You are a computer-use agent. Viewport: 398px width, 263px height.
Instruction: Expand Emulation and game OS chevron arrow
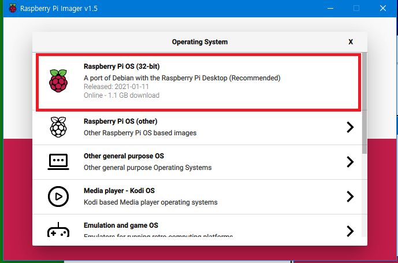[350, 231]
